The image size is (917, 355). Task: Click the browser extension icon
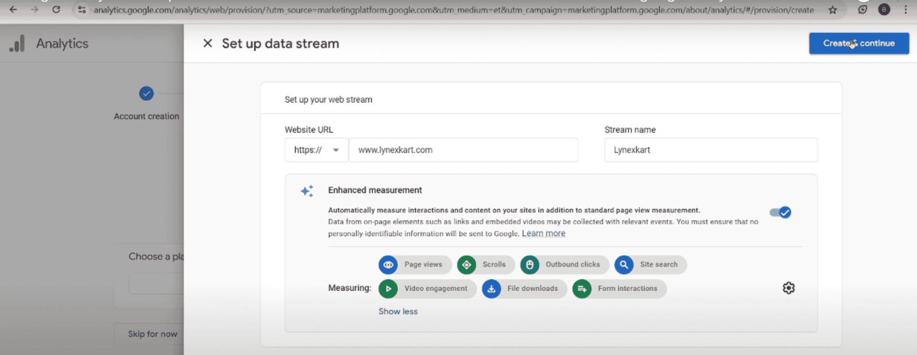click(x=863, y=10)
